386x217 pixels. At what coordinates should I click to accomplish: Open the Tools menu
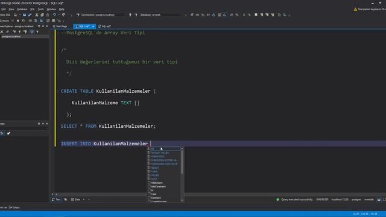point(40,9)
